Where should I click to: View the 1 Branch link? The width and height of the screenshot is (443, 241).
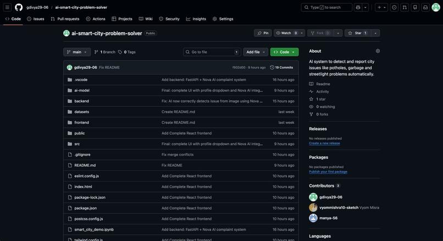(x=105, y=52)
